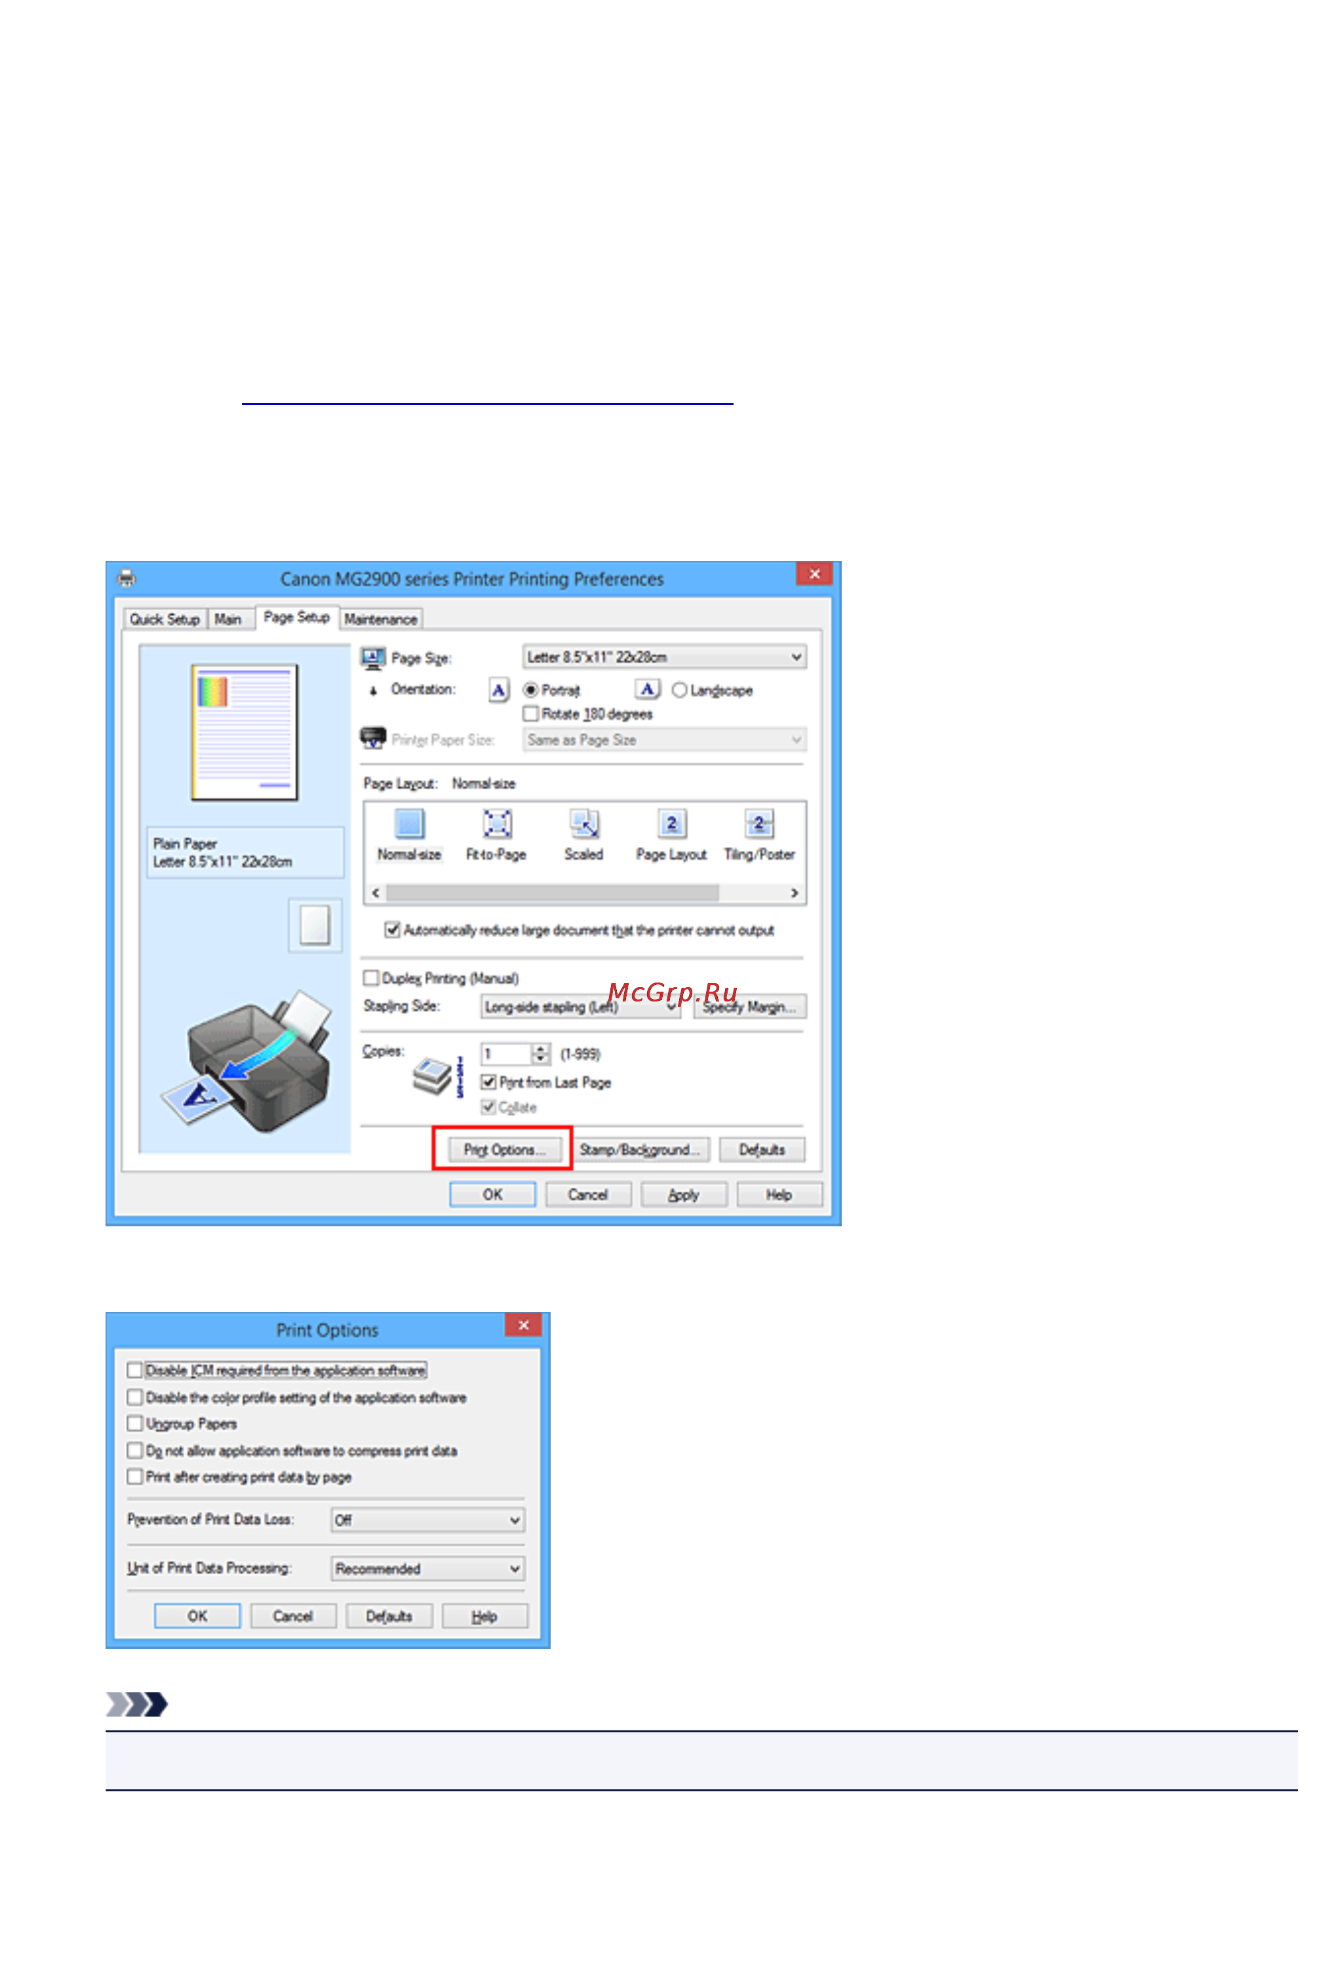Click the blank page icon below paper info
This screenshot has height=1984, width=1338.
(x=315, y=925)
